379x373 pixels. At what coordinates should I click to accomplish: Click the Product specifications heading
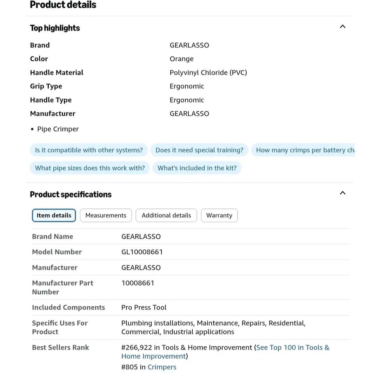tap(71, 194)
